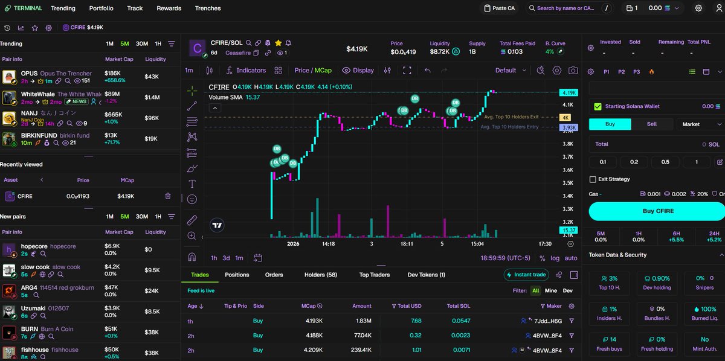Filter trades to Mine
725x361 pixels.
point(551,290)
